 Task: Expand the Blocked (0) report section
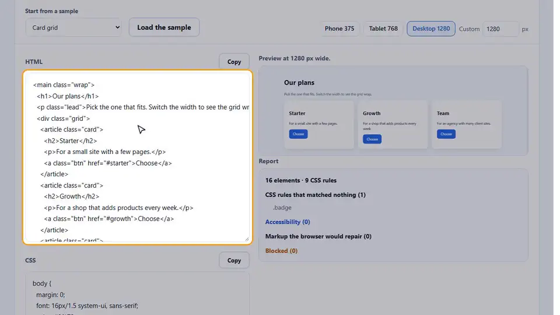point(281,251)
